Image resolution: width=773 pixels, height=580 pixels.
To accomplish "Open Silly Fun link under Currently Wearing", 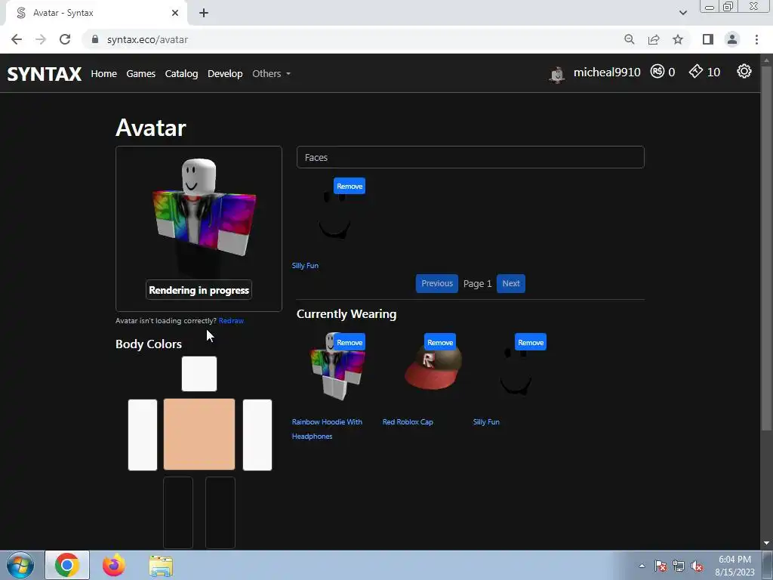I will (x=486, y=421).
